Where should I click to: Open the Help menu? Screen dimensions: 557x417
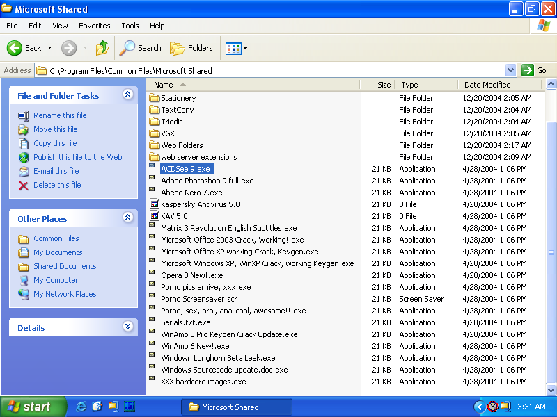coord(157,26)
